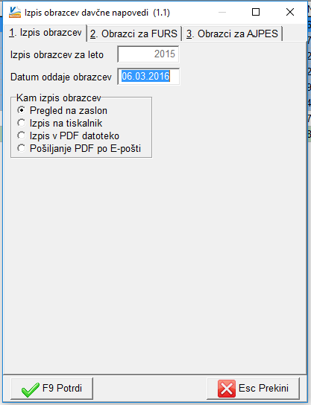Open the 3. Obrazci za AJPES tab
This screenshot has height=405, width=311.
click(233, 34)
